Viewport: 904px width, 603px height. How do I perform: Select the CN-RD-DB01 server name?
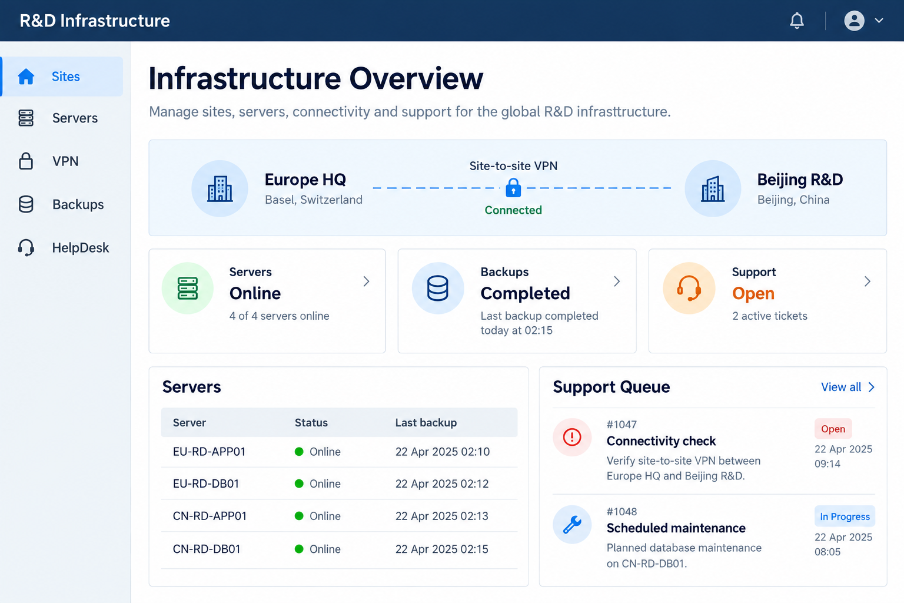click(207, 549)
